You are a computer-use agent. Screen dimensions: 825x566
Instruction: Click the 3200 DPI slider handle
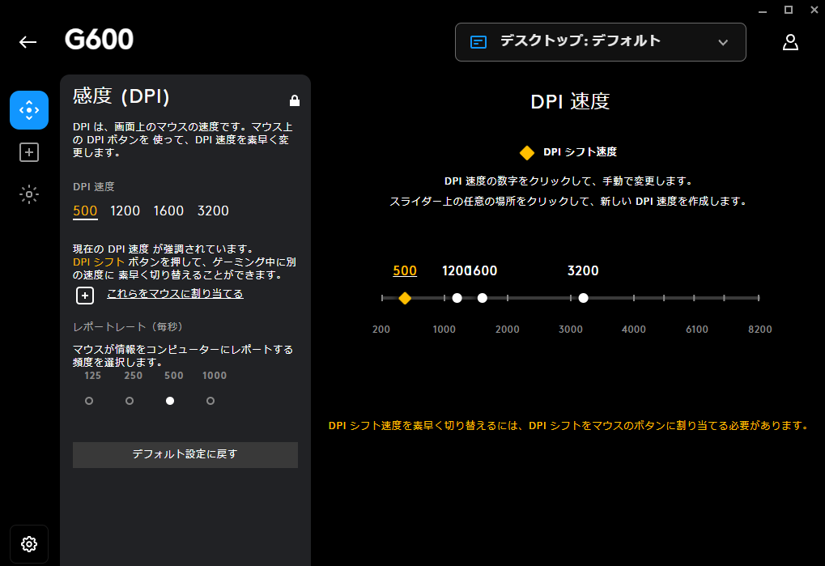pyautogui.click(x=584, y=298)
